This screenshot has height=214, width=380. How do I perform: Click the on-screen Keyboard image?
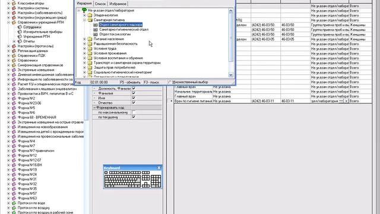click(132, 179)
